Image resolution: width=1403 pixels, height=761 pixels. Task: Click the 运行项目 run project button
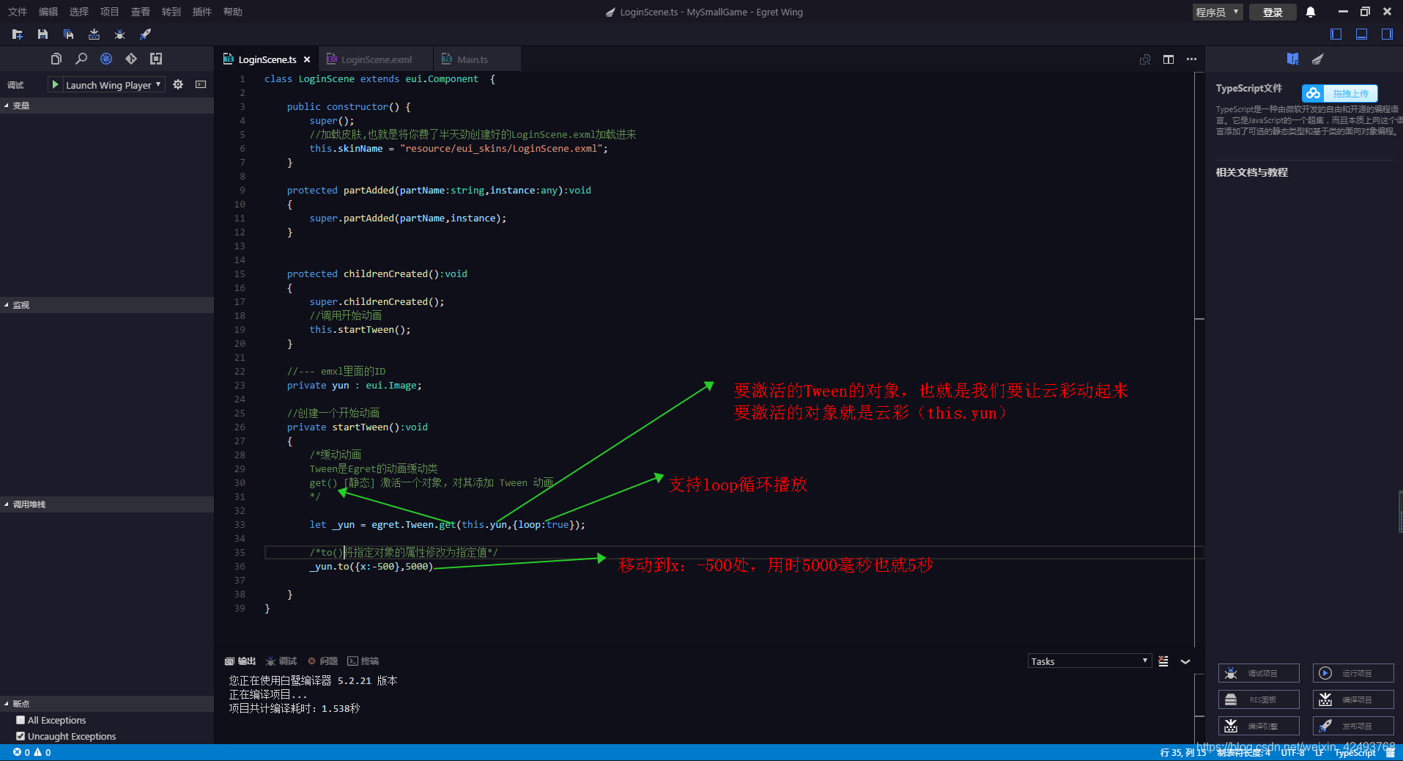click(1353, 673)
